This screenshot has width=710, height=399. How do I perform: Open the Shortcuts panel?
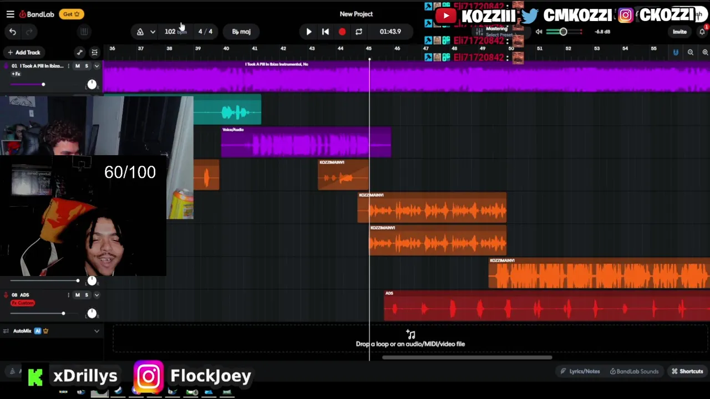[687, 371]
